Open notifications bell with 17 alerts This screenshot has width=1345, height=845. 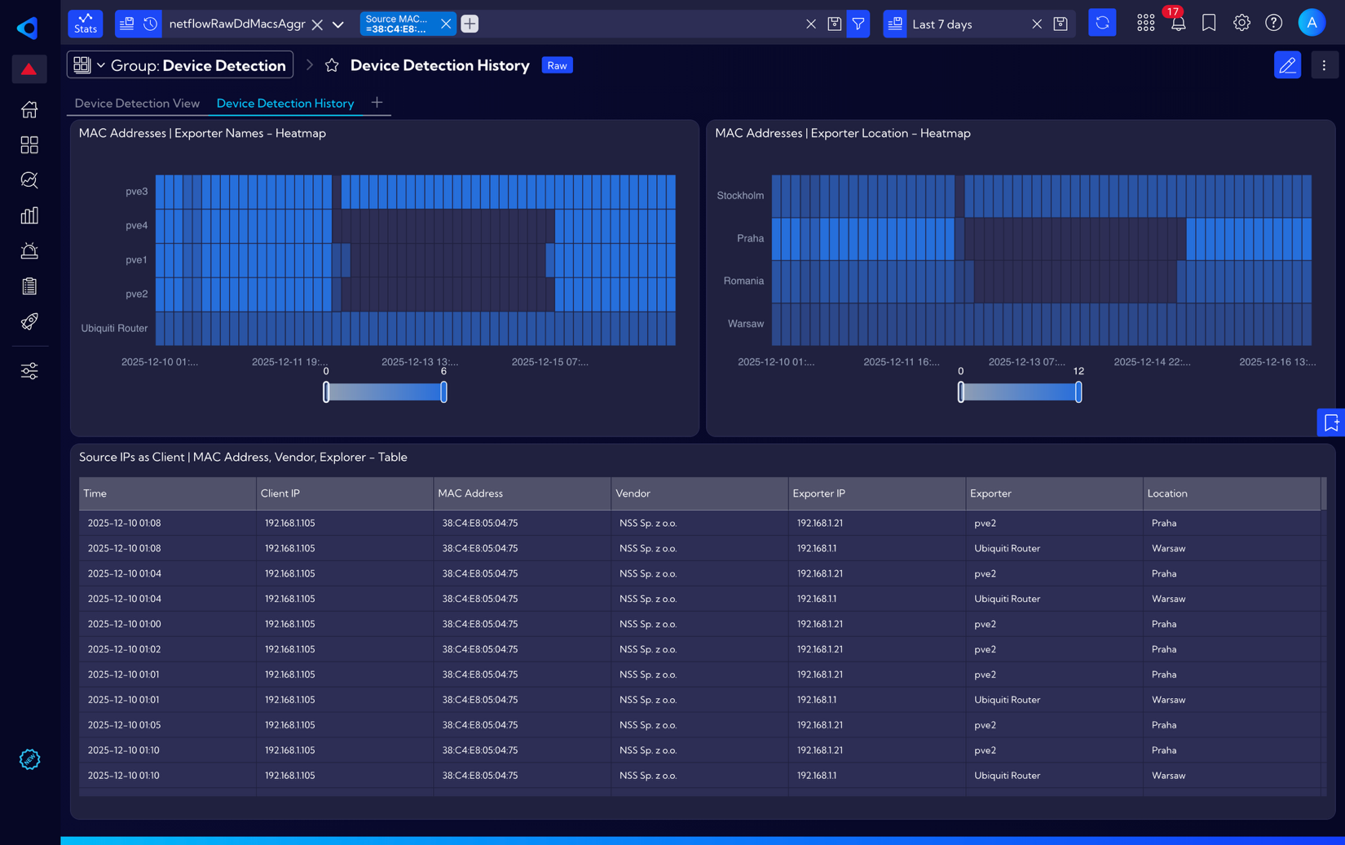[x=1177, y=23]
